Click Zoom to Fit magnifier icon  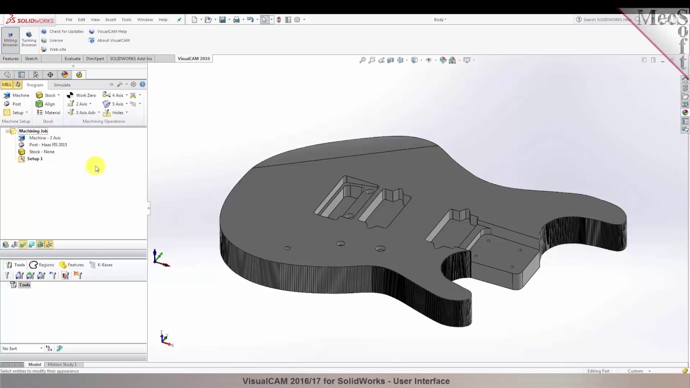(363, 60)
